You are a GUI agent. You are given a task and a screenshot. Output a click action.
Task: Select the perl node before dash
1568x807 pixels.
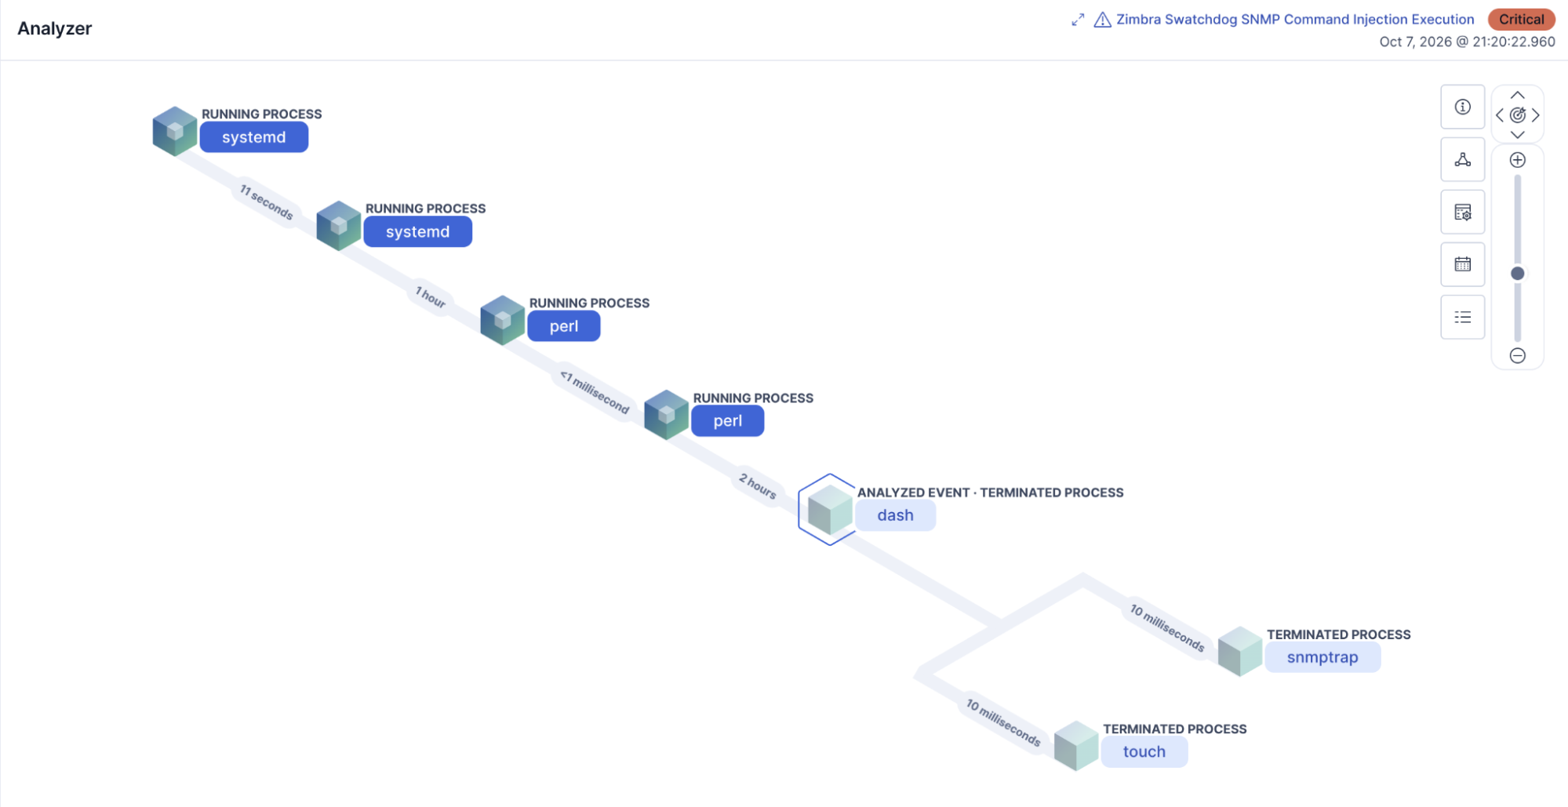coord(727,421)
